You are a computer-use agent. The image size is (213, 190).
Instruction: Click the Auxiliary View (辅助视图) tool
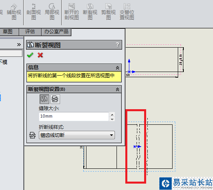click(14, 12)
